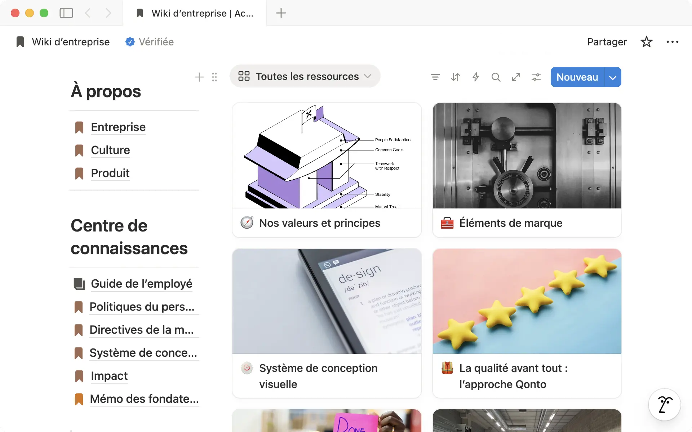
Task: Add the page to favorites via the star
Action: pyautogui.click(x=646, y=42)
